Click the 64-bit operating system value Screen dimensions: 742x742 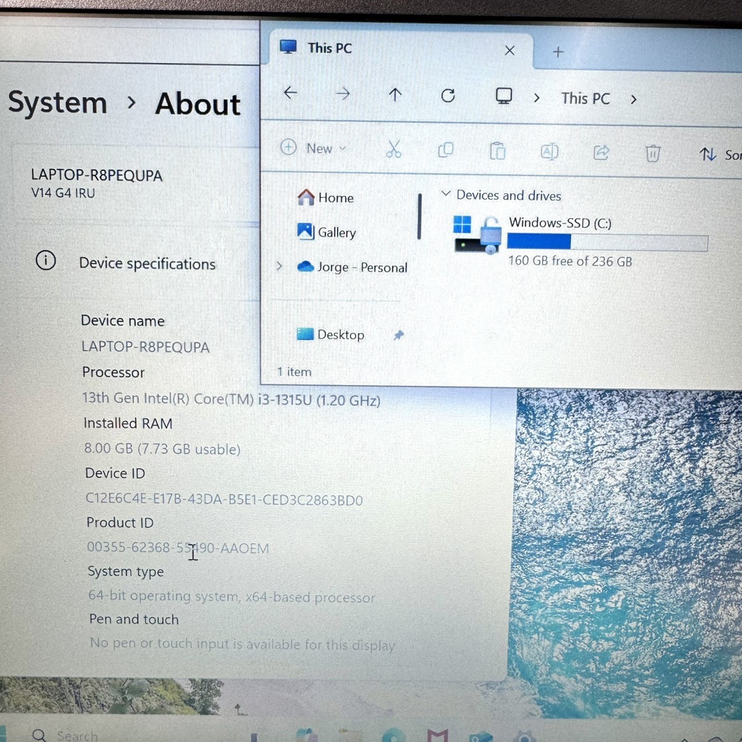pos(231,597)
